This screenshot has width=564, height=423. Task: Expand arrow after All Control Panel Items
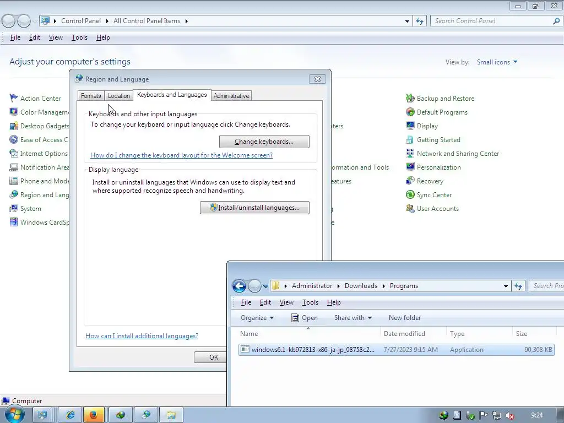(x=186, y=21)
